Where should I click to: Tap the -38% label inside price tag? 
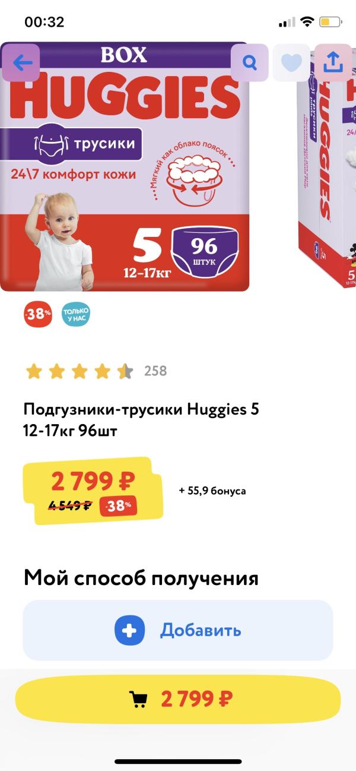pos(119,506)
